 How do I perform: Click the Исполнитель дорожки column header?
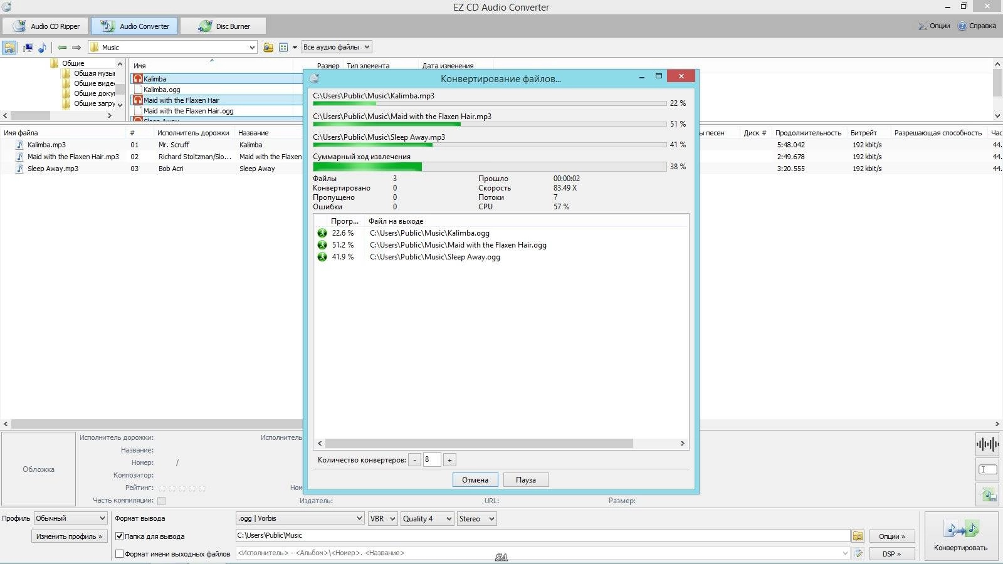pyautogui.click(x=193, y=133)
